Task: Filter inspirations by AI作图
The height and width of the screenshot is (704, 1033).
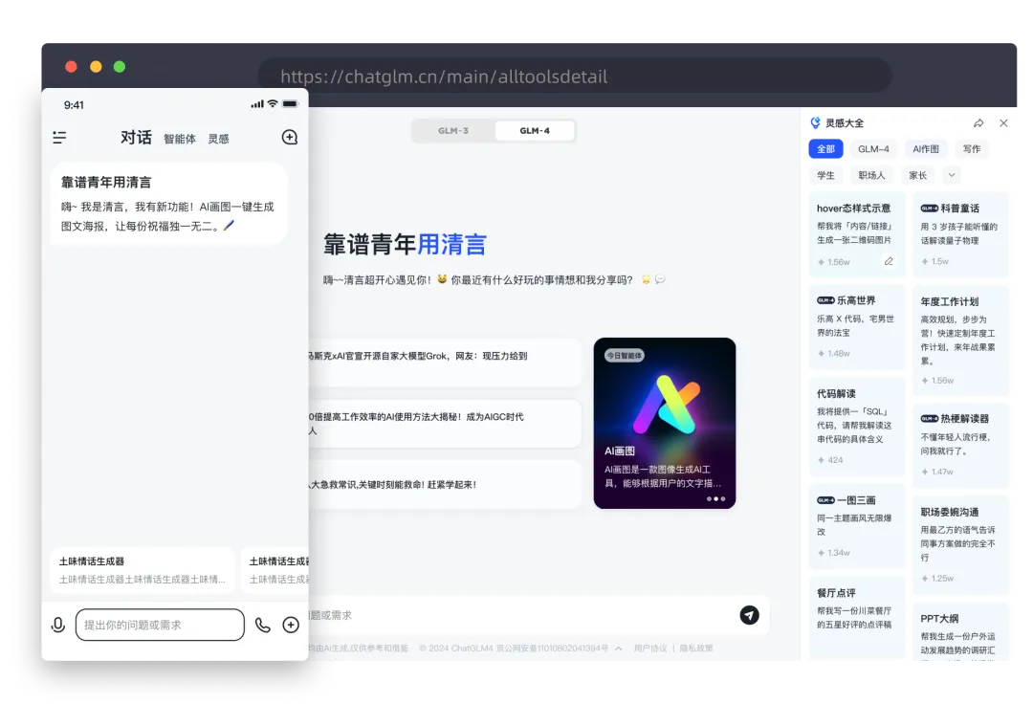Action: pos(926,149)
